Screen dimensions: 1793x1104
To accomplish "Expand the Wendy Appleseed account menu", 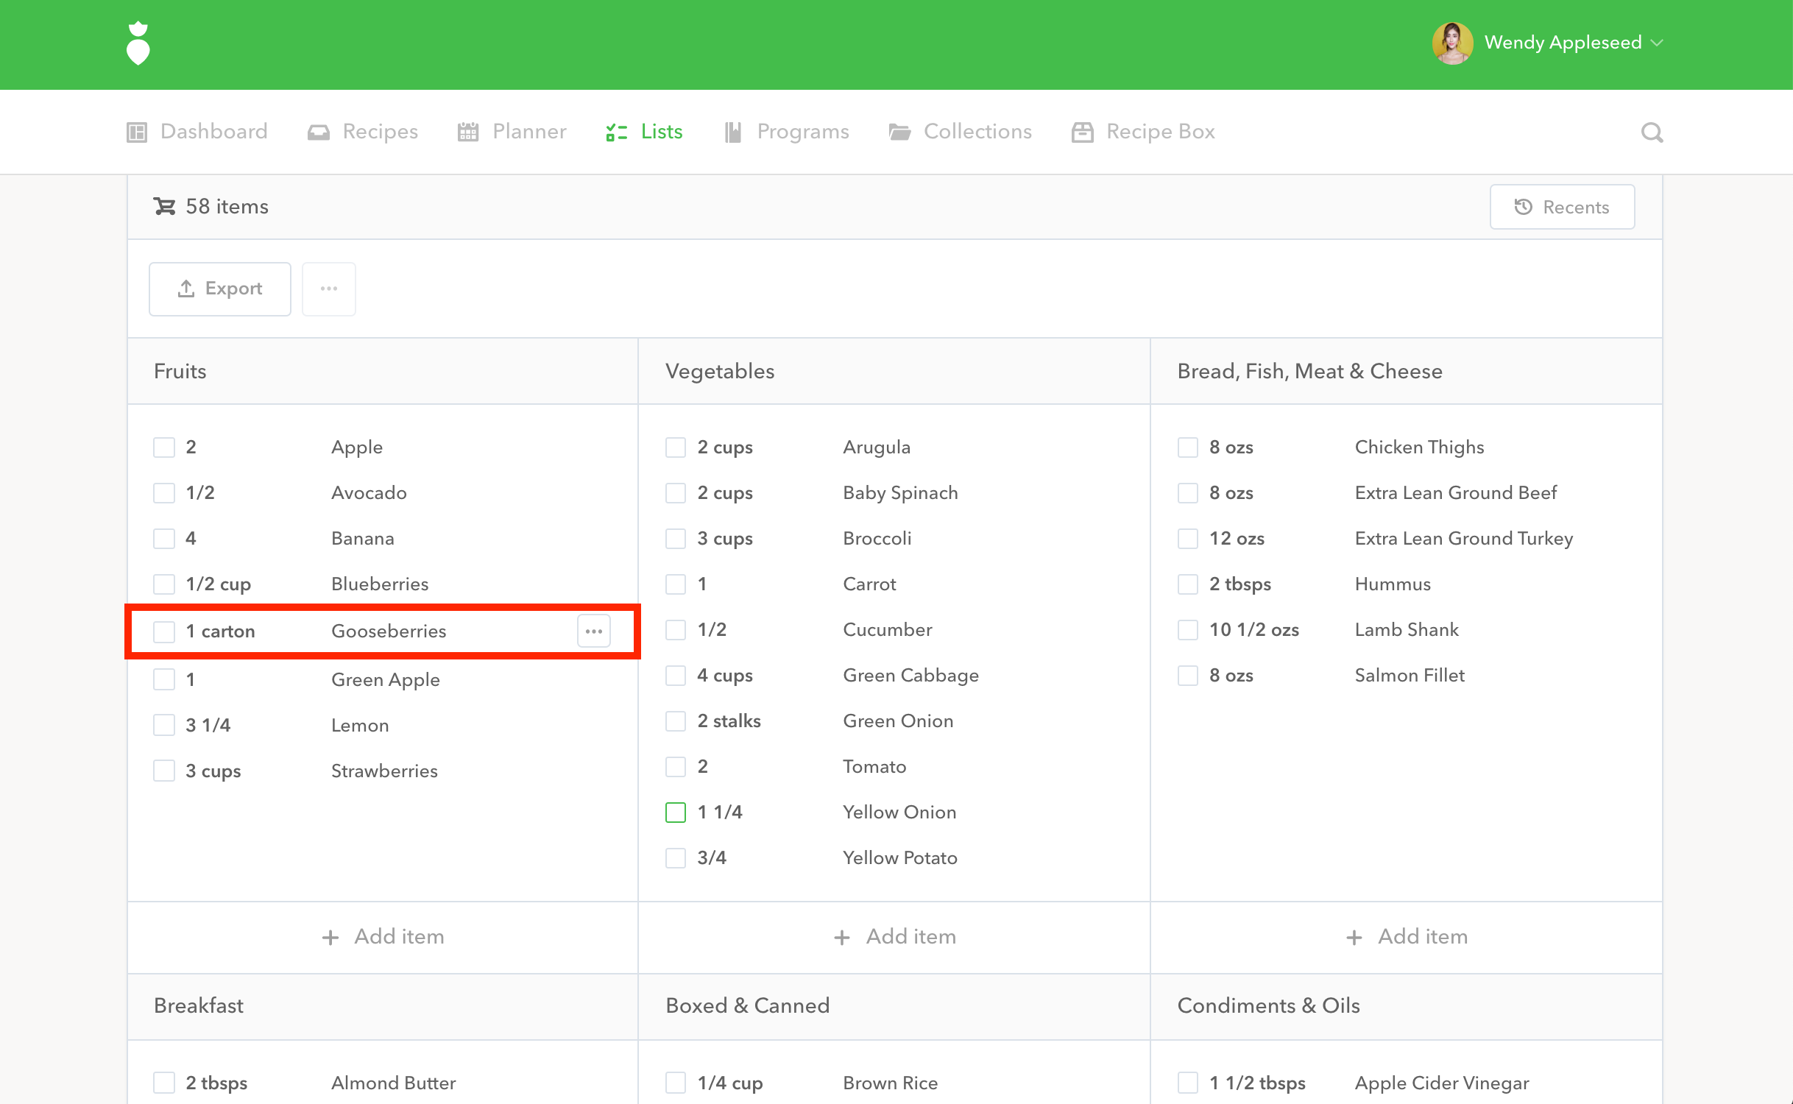I will pyautogui.click(x=1657, y=43).
